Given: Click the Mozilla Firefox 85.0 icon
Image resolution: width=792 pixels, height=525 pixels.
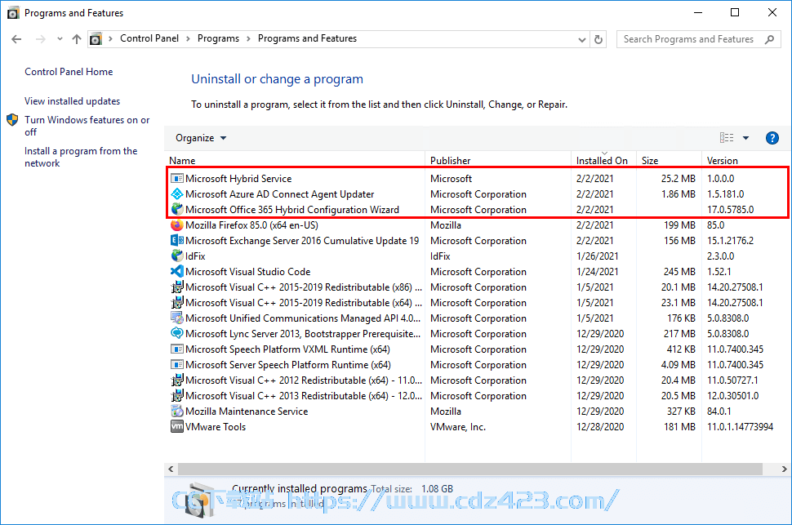Looking at the screenshot, I should 177,225.
